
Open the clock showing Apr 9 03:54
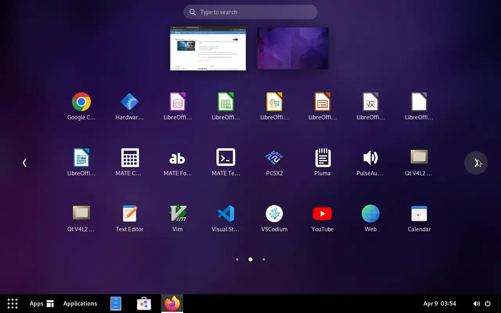tap(440, 304)
